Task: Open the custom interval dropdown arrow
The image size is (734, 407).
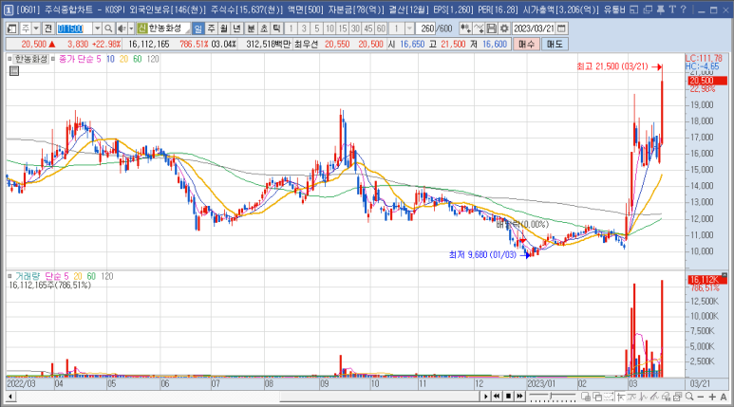Action: tap(409, 28)
